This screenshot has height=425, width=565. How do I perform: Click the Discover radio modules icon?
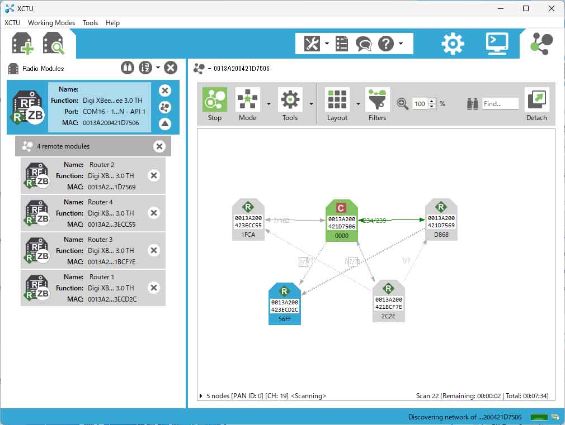(x=54, y=44)
